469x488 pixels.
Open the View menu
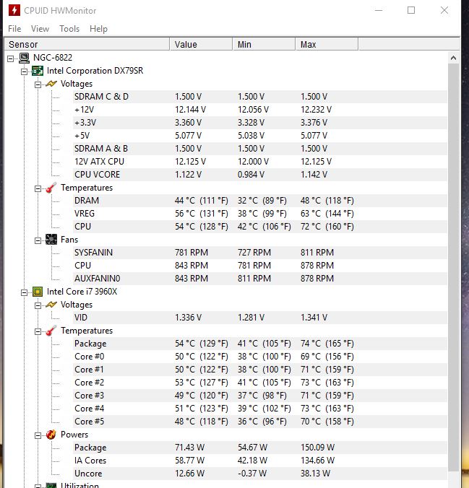[x=40, y=29]
